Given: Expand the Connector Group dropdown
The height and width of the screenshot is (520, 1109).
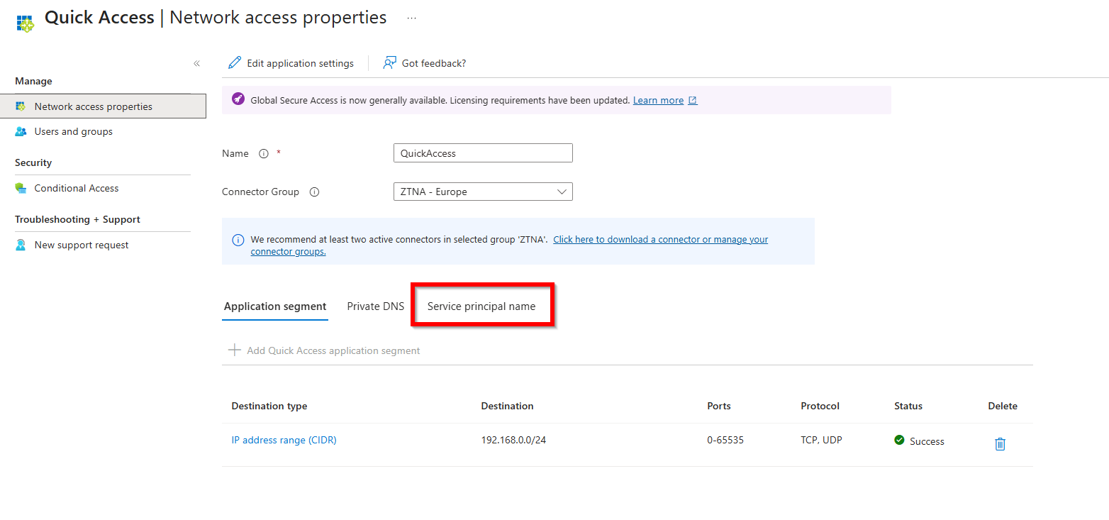Looking at the screenshot, I should pos(562,192).
